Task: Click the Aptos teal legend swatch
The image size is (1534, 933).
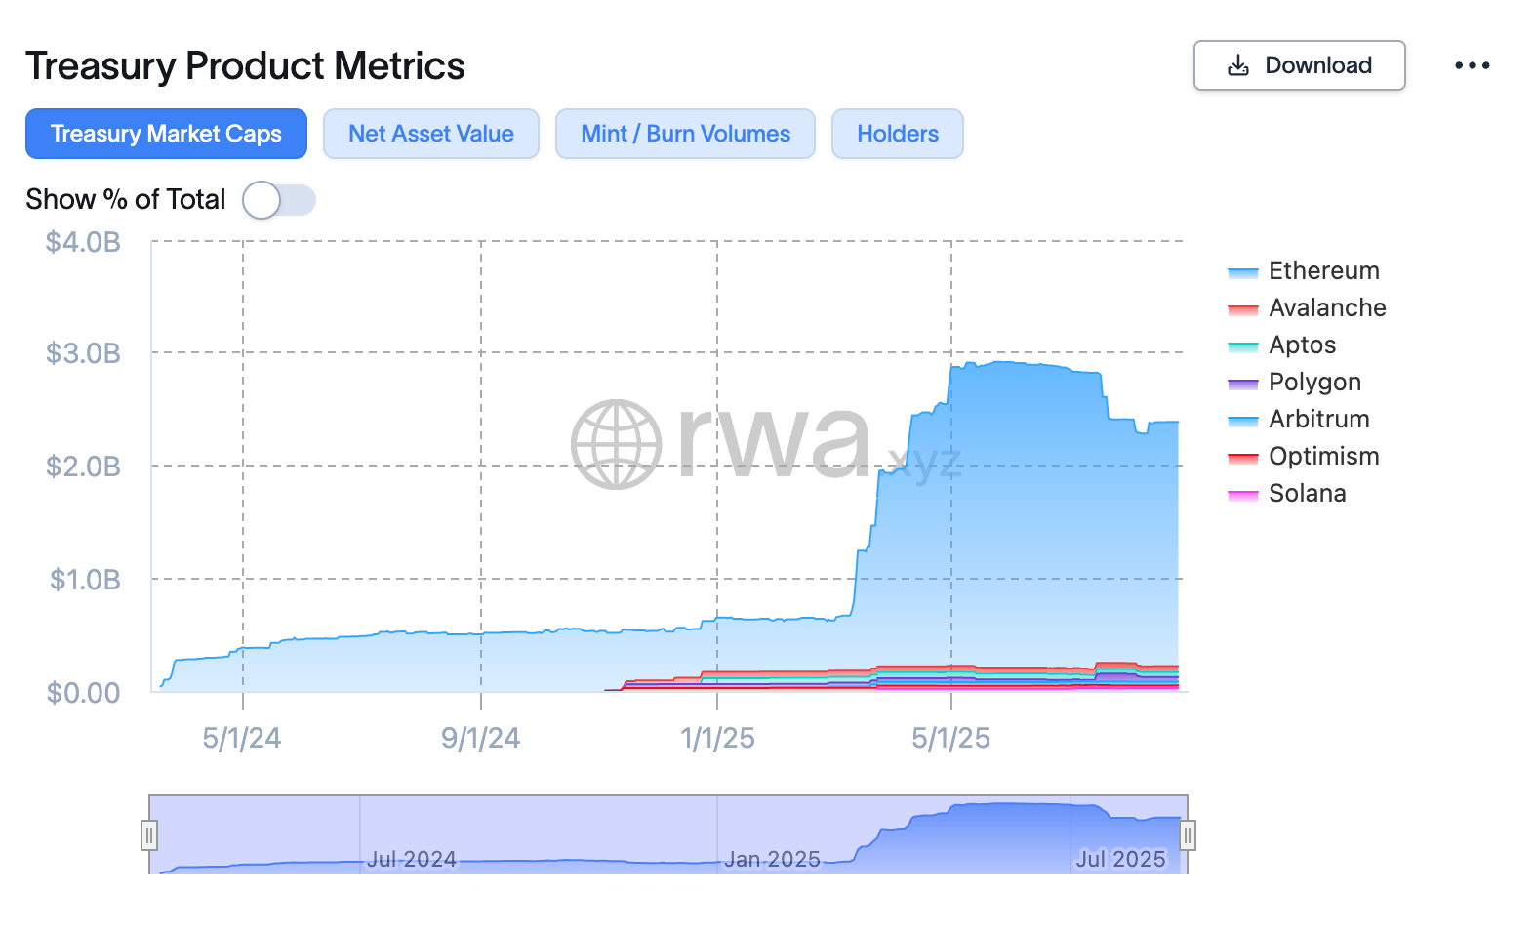Action: [x=1242, y=346]
